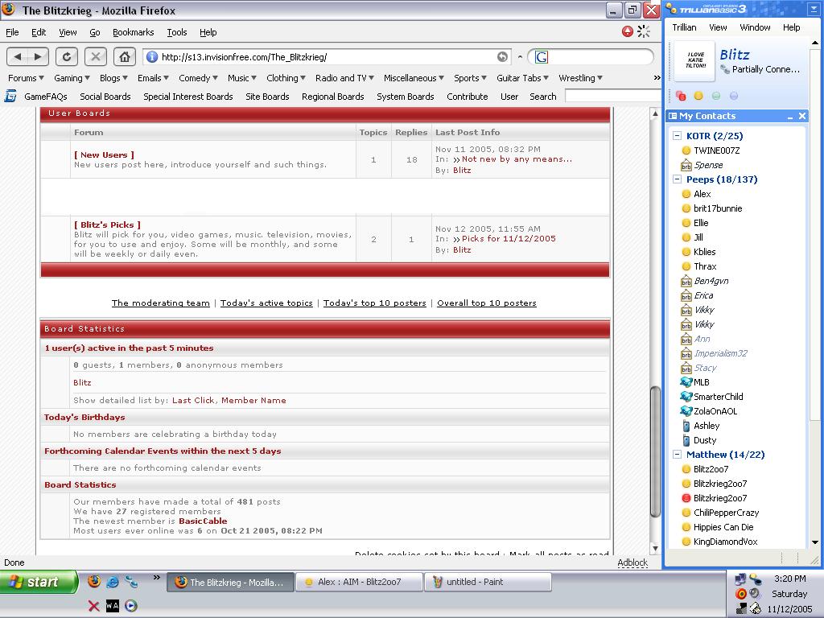Collapse the KOTR contact group
Viewport: 824px width, 618px height.
pyautogui.click(x=678, y=136)
